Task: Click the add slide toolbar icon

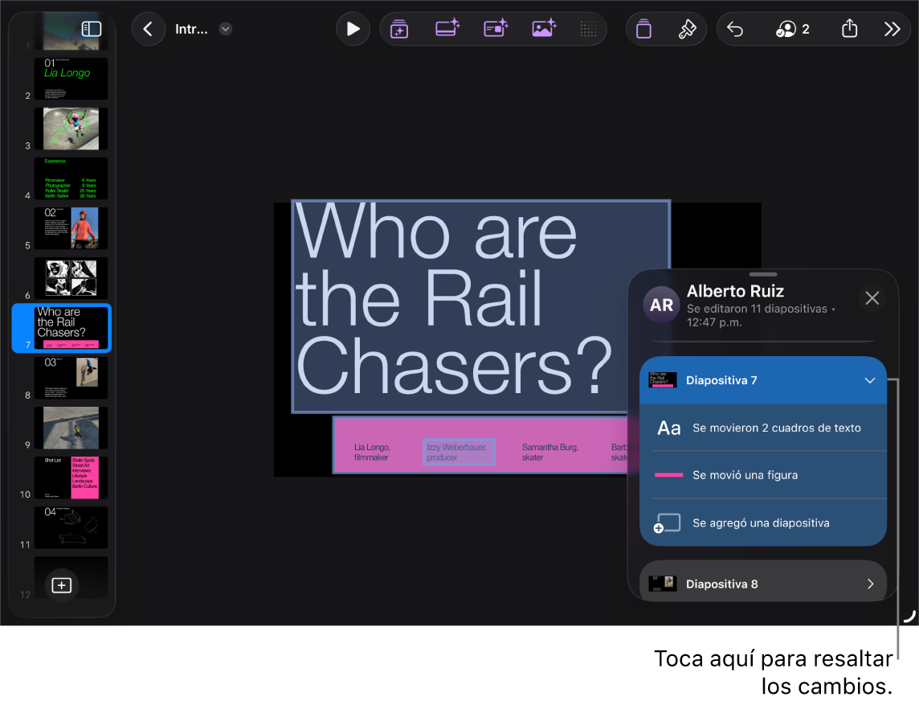Action: click(x=399, y=30)
